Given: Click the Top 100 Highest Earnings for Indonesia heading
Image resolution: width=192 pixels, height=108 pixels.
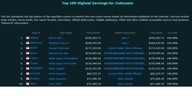Looking at the screenshot, I should click(97, 3).
